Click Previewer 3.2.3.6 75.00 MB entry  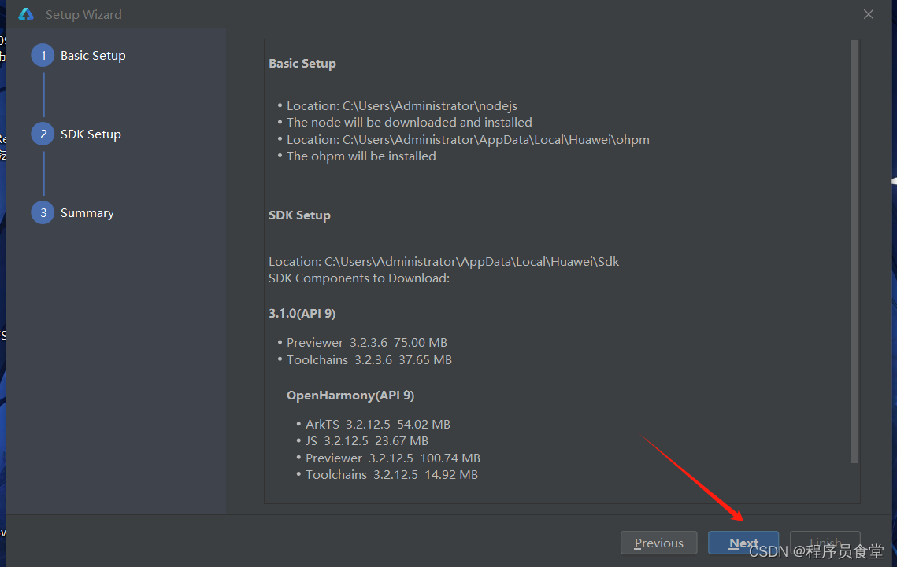367,343
